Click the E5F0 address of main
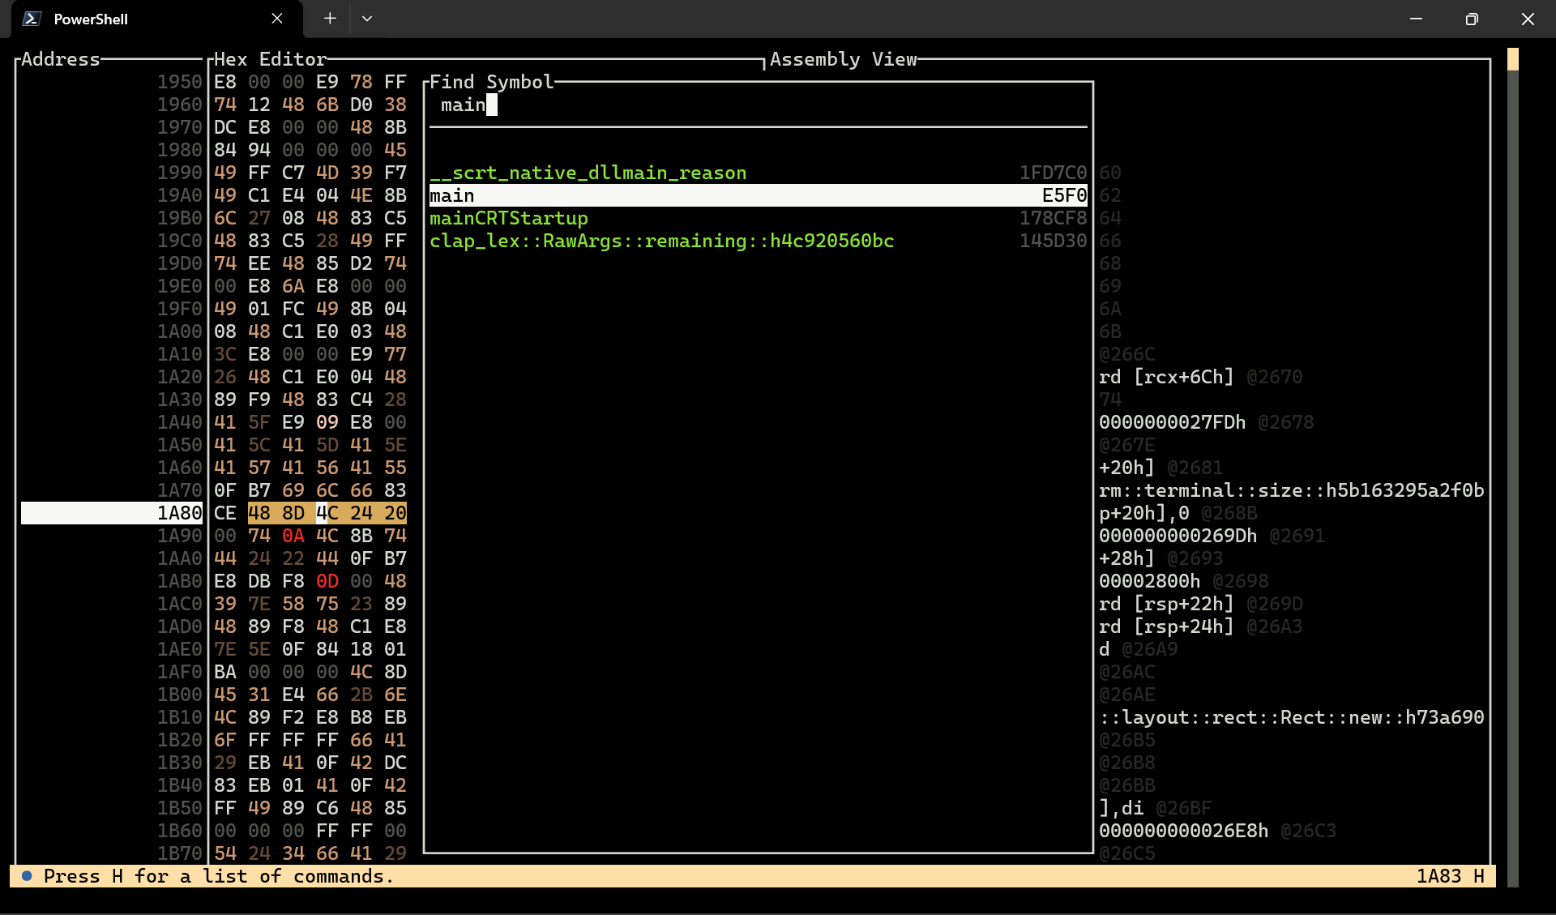 [1065, 195]
